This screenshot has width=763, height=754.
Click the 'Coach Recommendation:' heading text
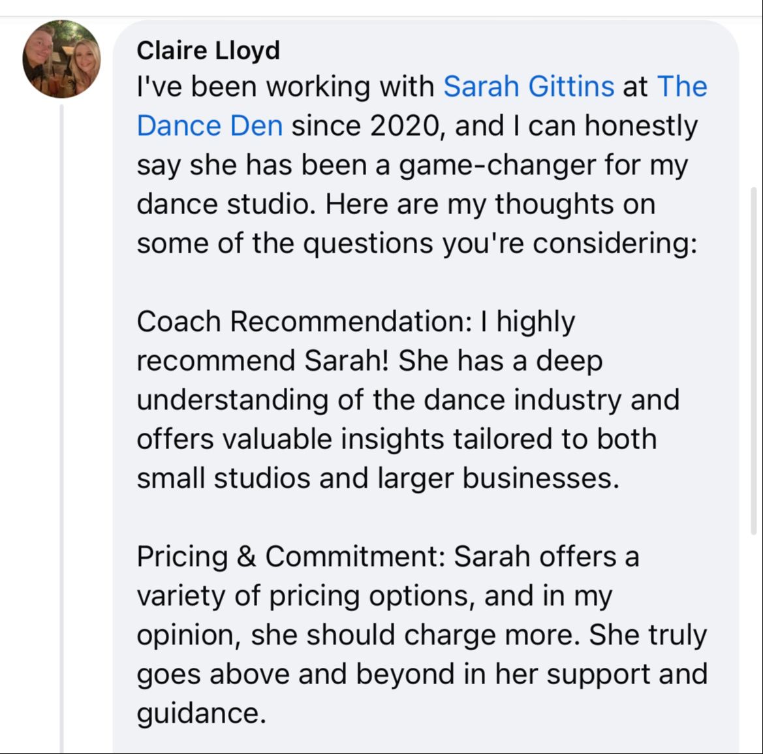tap(304, 321)
